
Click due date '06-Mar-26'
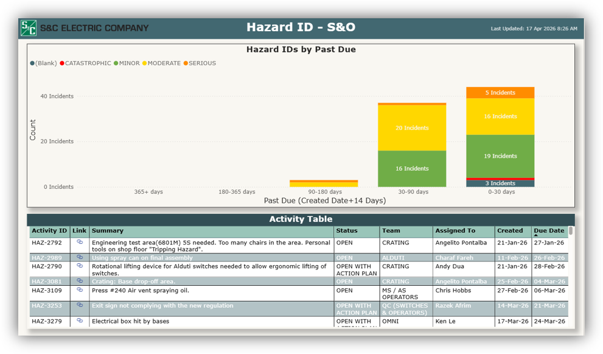pyautogui.click(x=549, y=291)
